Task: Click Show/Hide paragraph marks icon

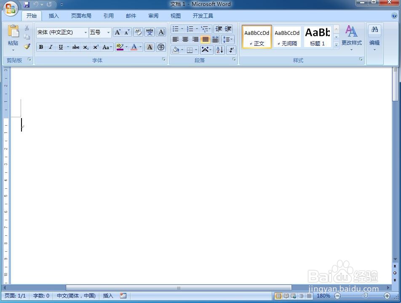Action: point(231,50)
